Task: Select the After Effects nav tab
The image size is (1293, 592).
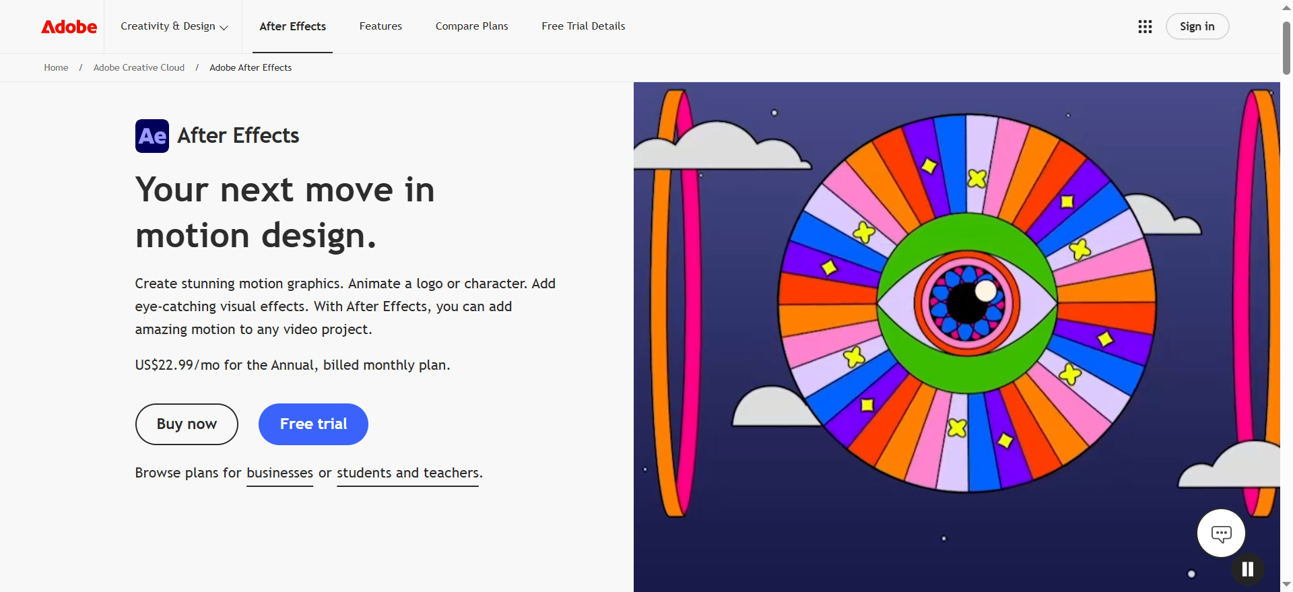Action: click(292, 26)
